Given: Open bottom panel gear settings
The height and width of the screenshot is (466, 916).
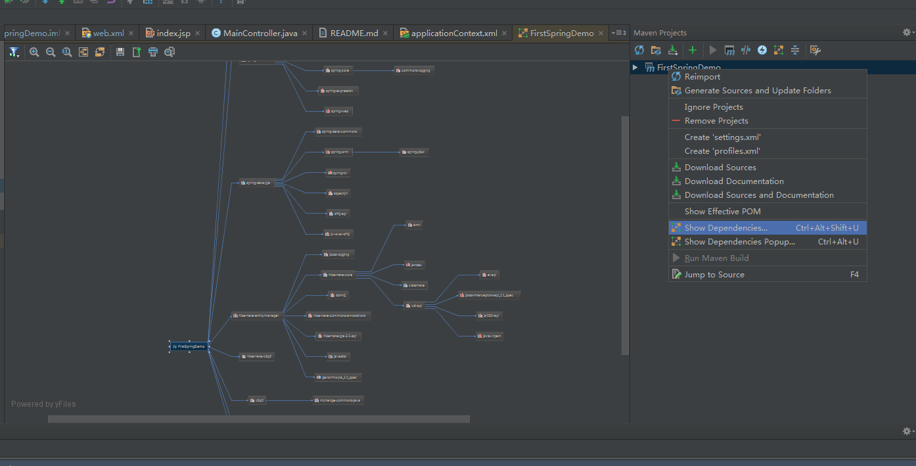Looking at the screenshot, I should pyautogui.click(x=907, y=431).
